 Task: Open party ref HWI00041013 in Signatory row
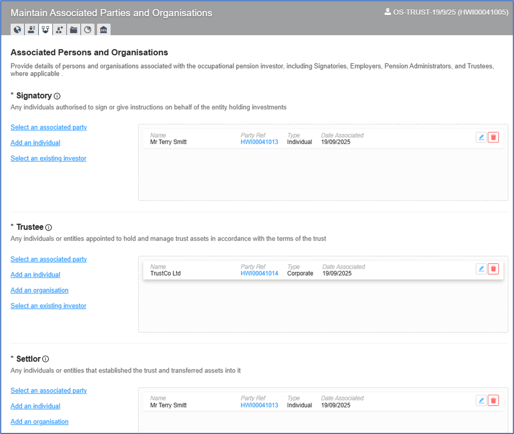coord(259,142)
